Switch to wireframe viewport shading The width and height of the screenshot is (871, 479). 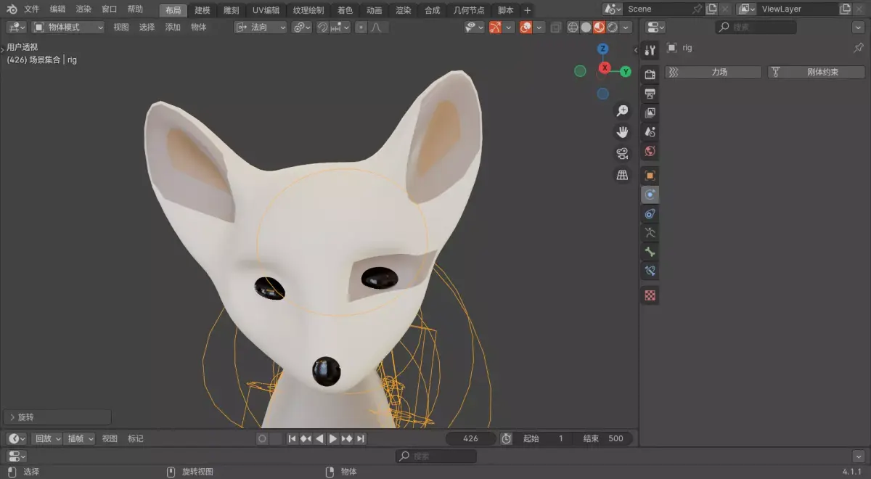[x=573, y=27]
